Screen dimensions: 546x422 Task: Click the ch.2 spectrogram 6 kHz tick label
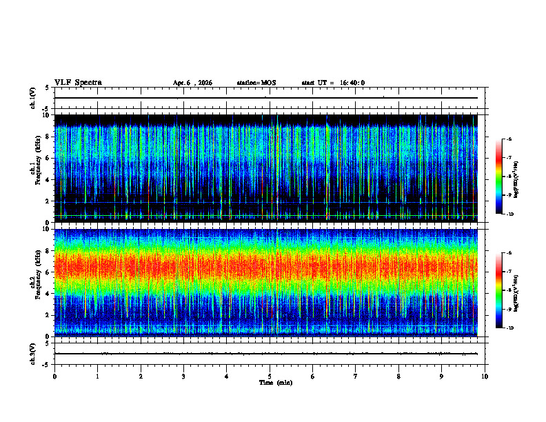[x=48, y=272]
